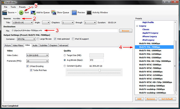Click the Add to Queue icon

click(x=33, y=12)
